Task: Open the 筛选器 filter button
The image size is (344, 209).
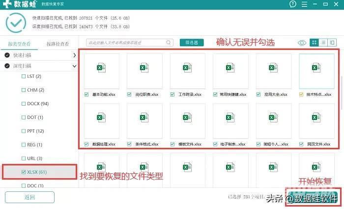Action: tap(192, 43)
